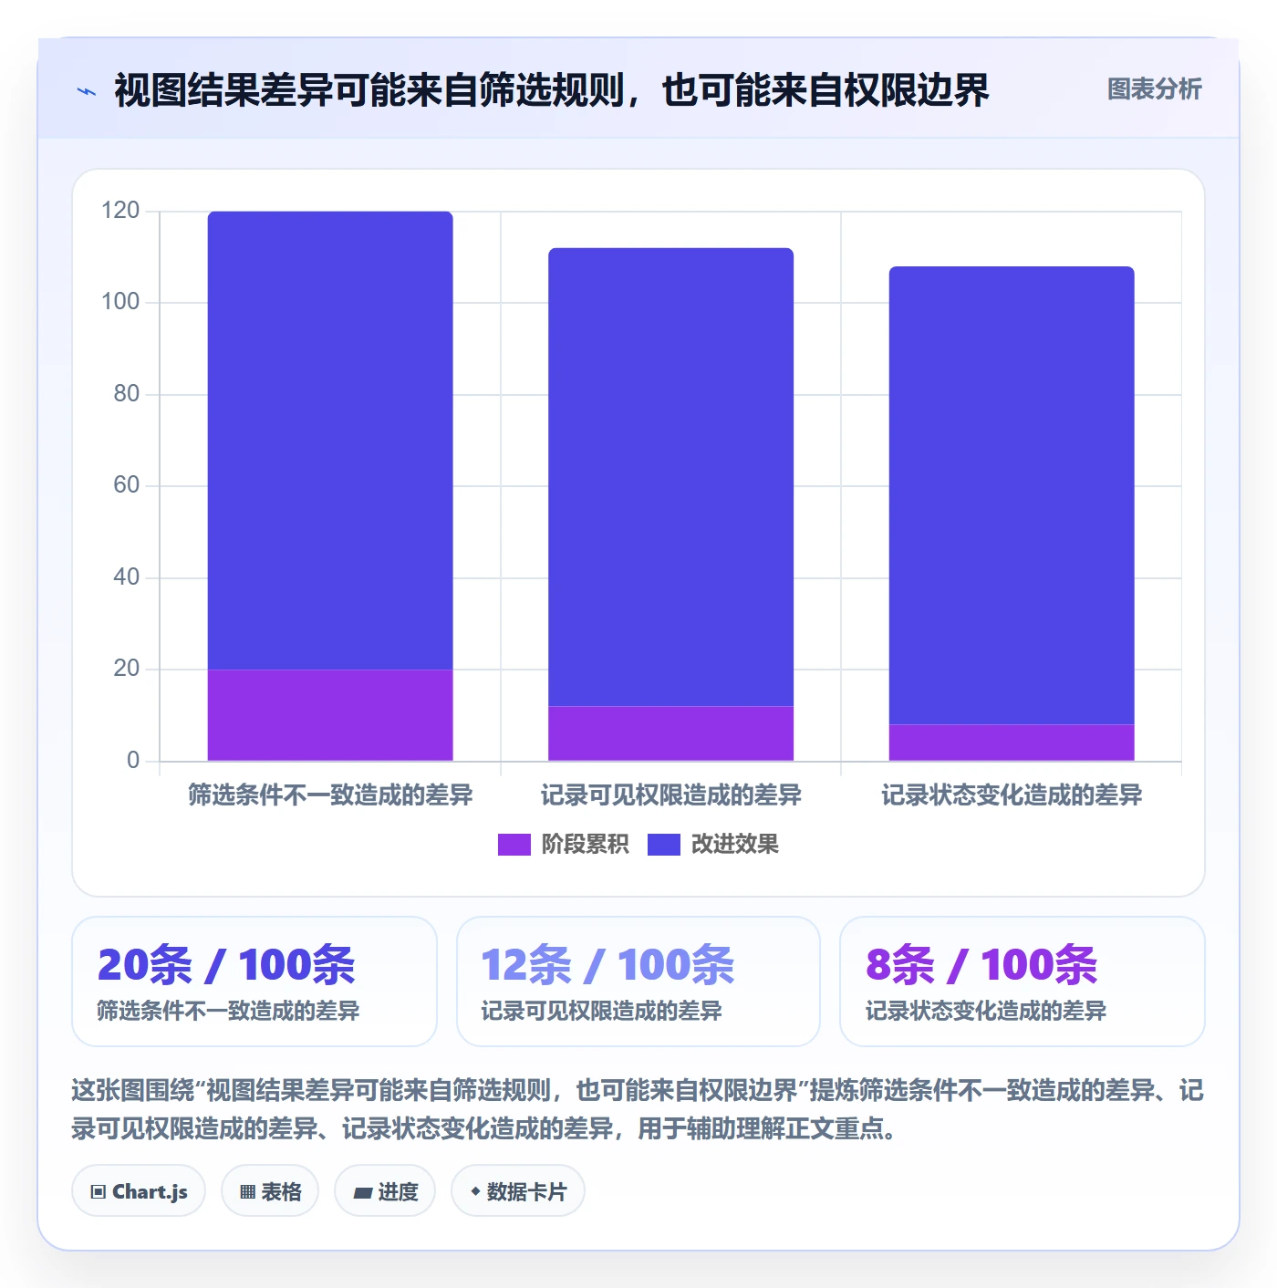
Task: Click the purple bar segment for 筛选条件不一致造成的差异
Action: coord(330,715)
